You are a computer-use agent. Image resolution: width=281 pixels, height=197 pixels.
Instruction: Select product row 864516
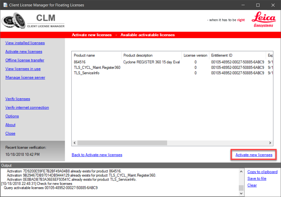tap(172, 62)
